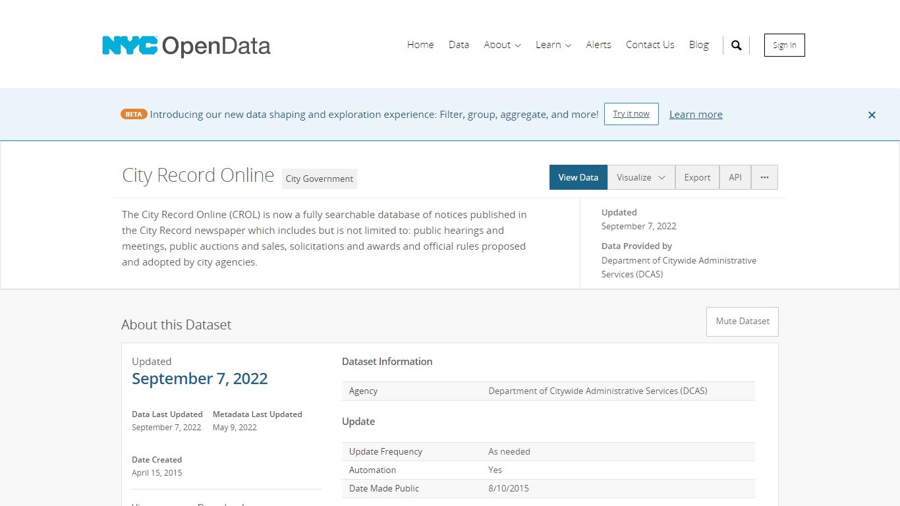Click the BETA badge in the banner
Image resolution: width=900 pixels, height=506 pixels.
pyautogui.click(x=134, y=114)
